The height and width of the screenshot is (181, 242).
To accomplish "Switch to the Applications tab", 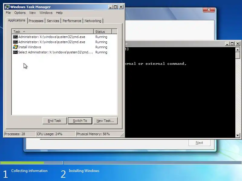I will 17,20.
